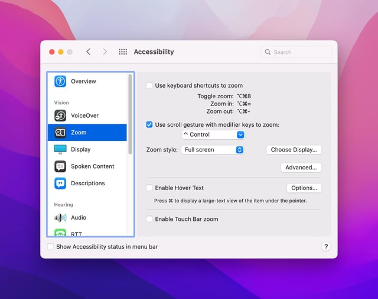Click the Spoken Content speech icon
Screen dimensions: 378x299
[60, 166]
